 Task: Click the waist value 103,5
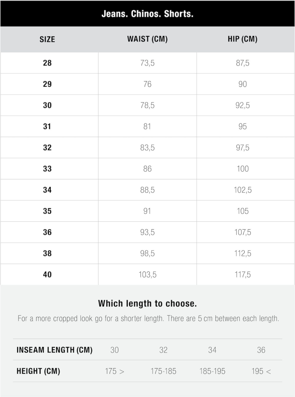(x=147, y=274)
